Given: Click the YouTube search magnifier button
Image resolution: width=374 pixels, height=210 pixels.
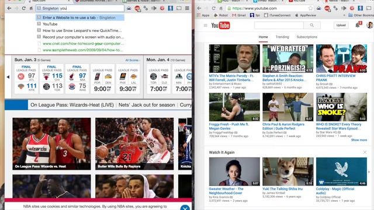Looking at the screenshot, I should [x=311, y=25].
